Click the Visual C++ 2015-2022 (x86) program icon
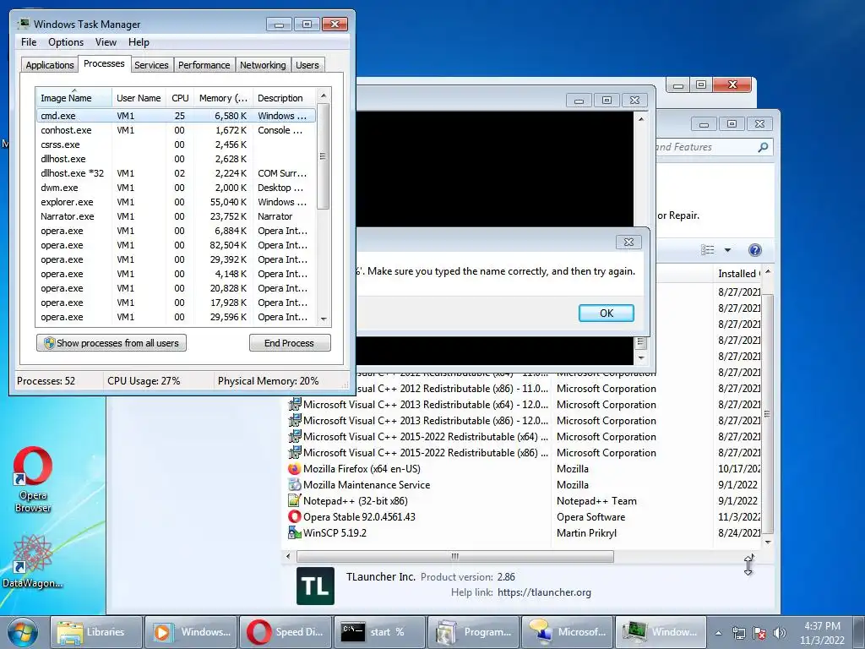The image size is (865, 649). tap(294, 453)
